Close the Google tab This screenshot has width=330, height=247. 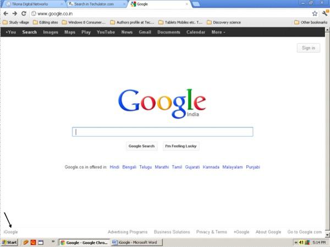pos(186,4)
